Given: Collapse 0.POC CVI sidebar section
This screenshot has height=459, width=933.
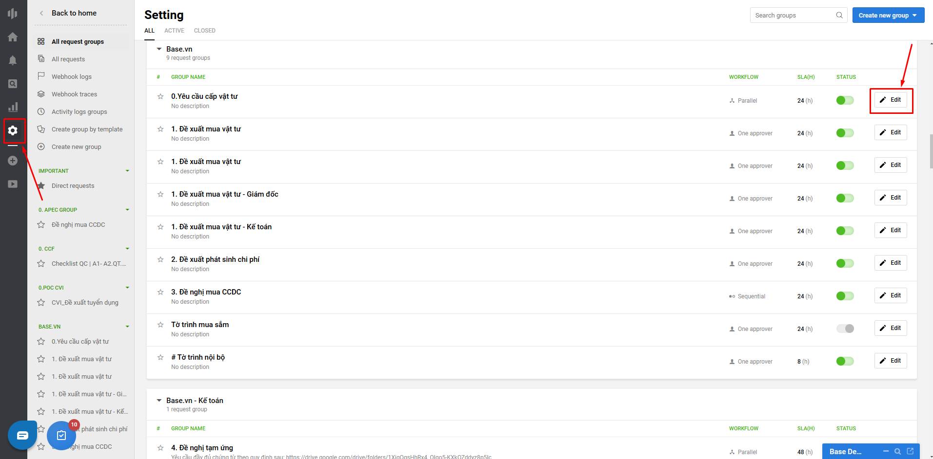Looking at the screenshot, I should tap(127, 288).
